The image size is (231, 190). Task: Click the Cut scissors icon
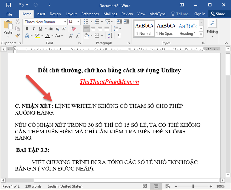point(17,22)
